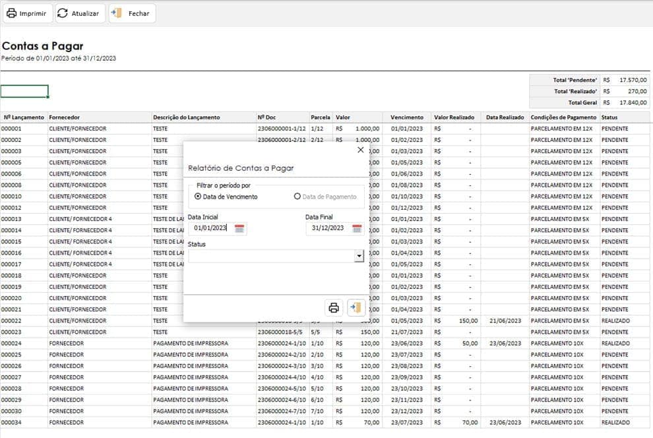Click the Vencimento column header
Image resolution: width=653 pixels, height=438 pixels.
[407, 117]
